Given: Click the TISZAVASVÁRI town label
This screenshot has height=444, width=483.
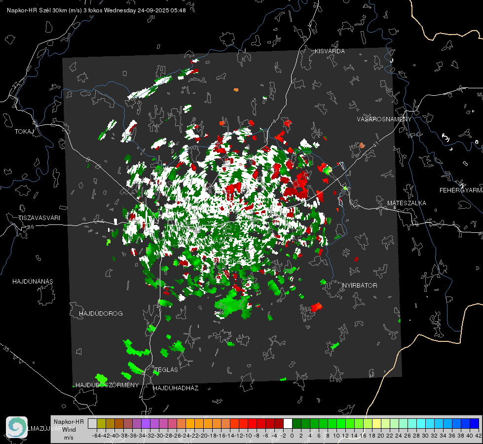Looking at the screenshot, I should pos(39,218).
